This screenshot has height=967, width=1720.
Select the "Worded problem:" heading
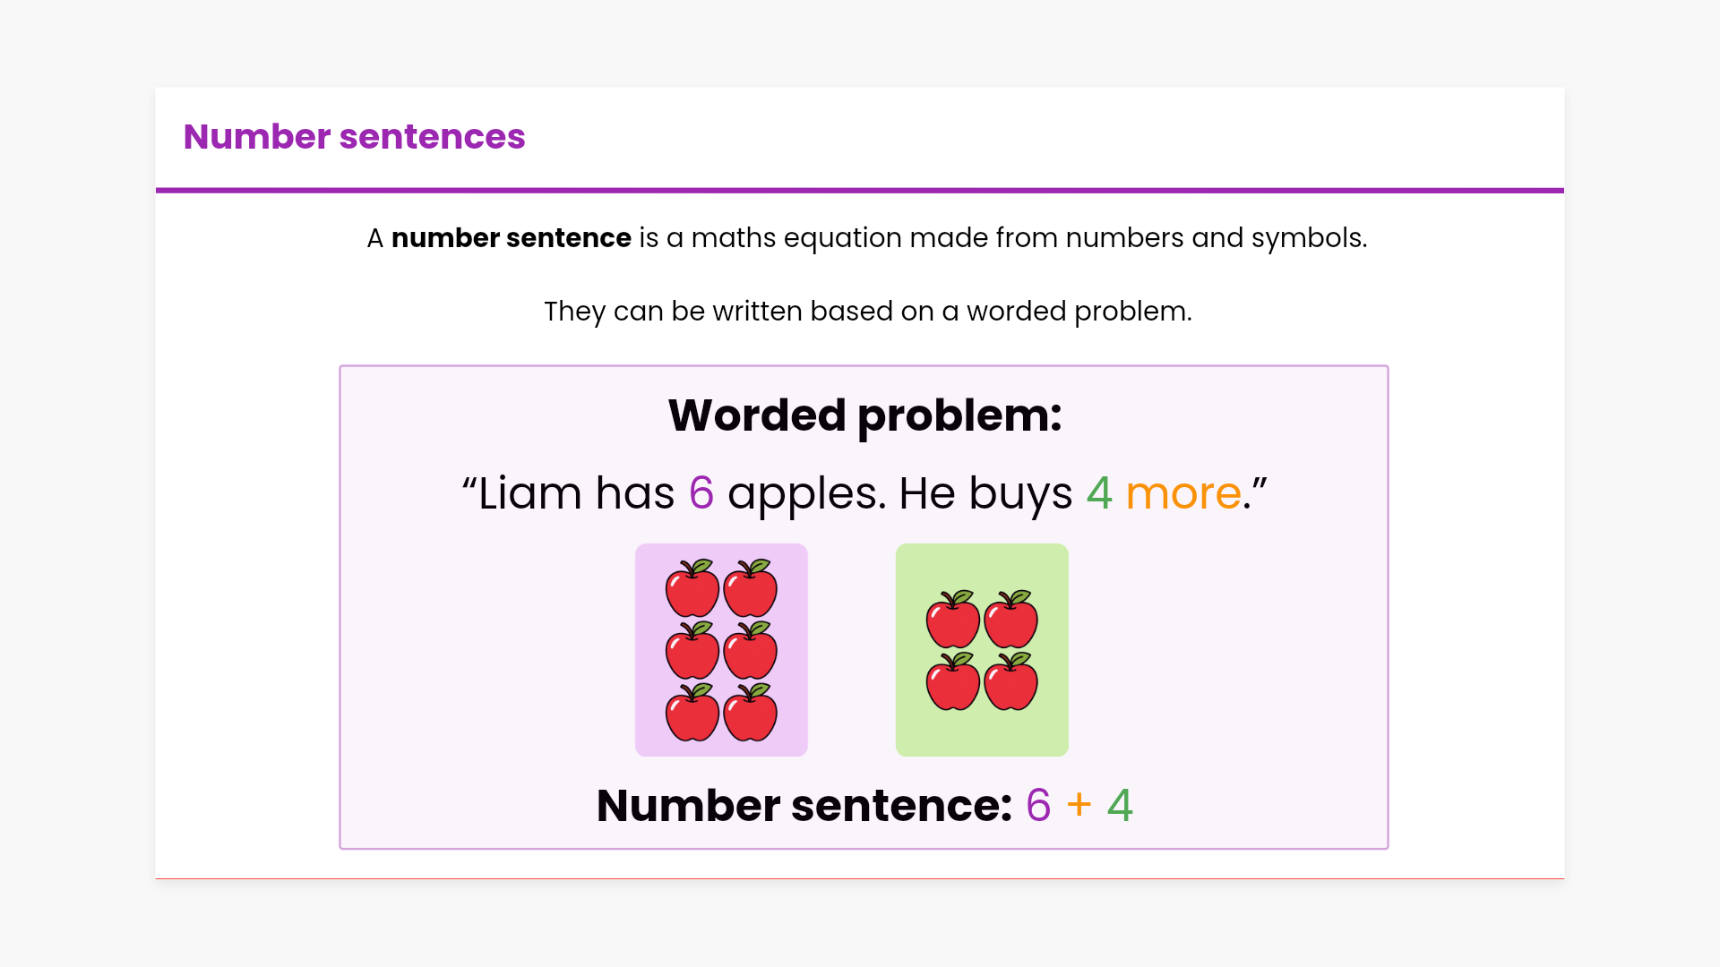(864, 415)
